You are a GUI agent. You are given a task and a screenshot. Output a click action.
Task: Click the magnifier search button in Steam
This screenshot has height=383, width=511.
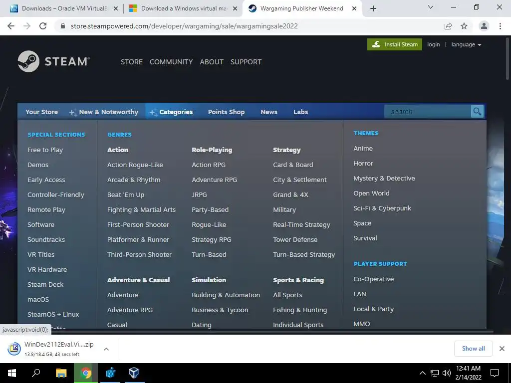pos(478,112)
